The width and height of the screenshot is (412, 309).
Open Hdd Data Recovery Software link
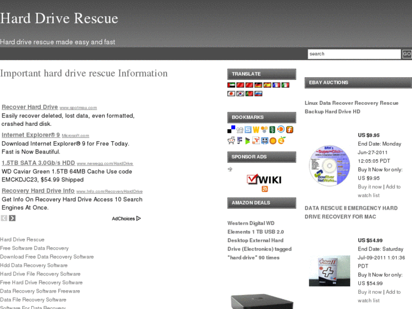[x=34, y=265]
